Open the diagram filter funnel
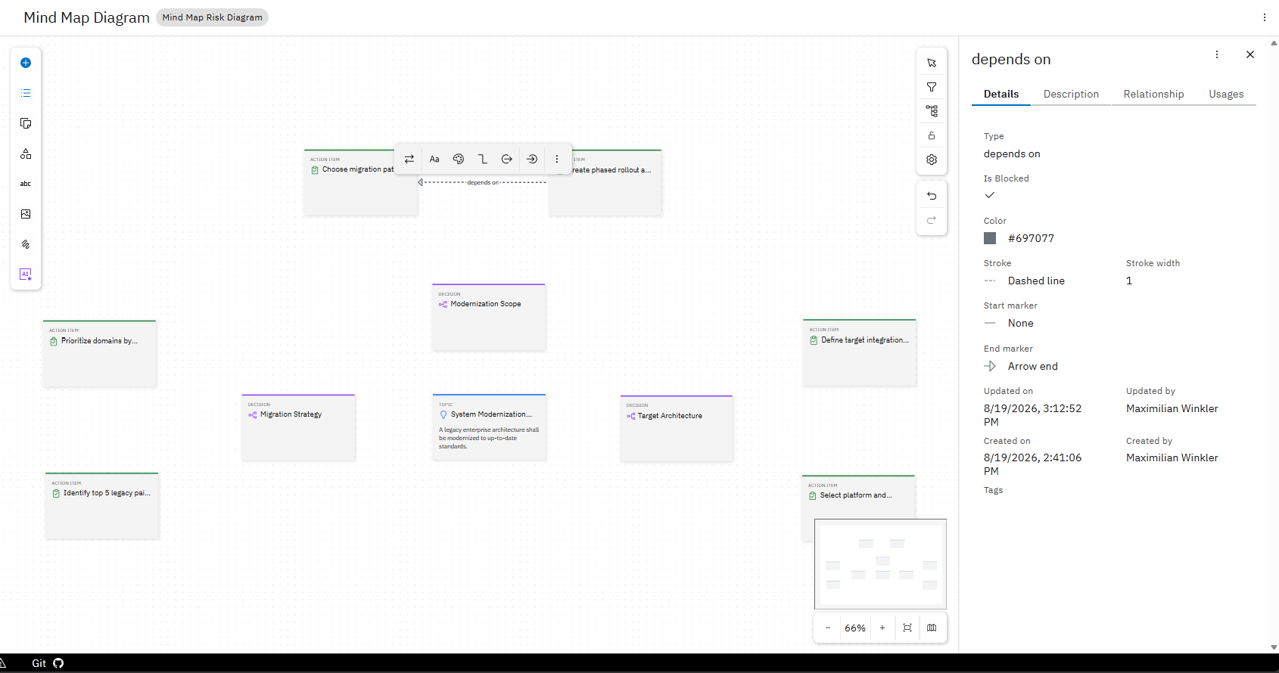 pyautogui.click(x=932, y=87)
